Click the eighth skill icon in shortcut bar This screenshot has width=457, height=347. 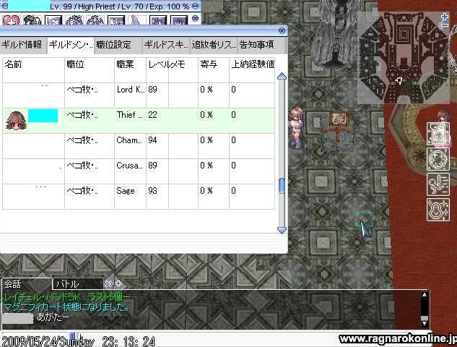158,20
